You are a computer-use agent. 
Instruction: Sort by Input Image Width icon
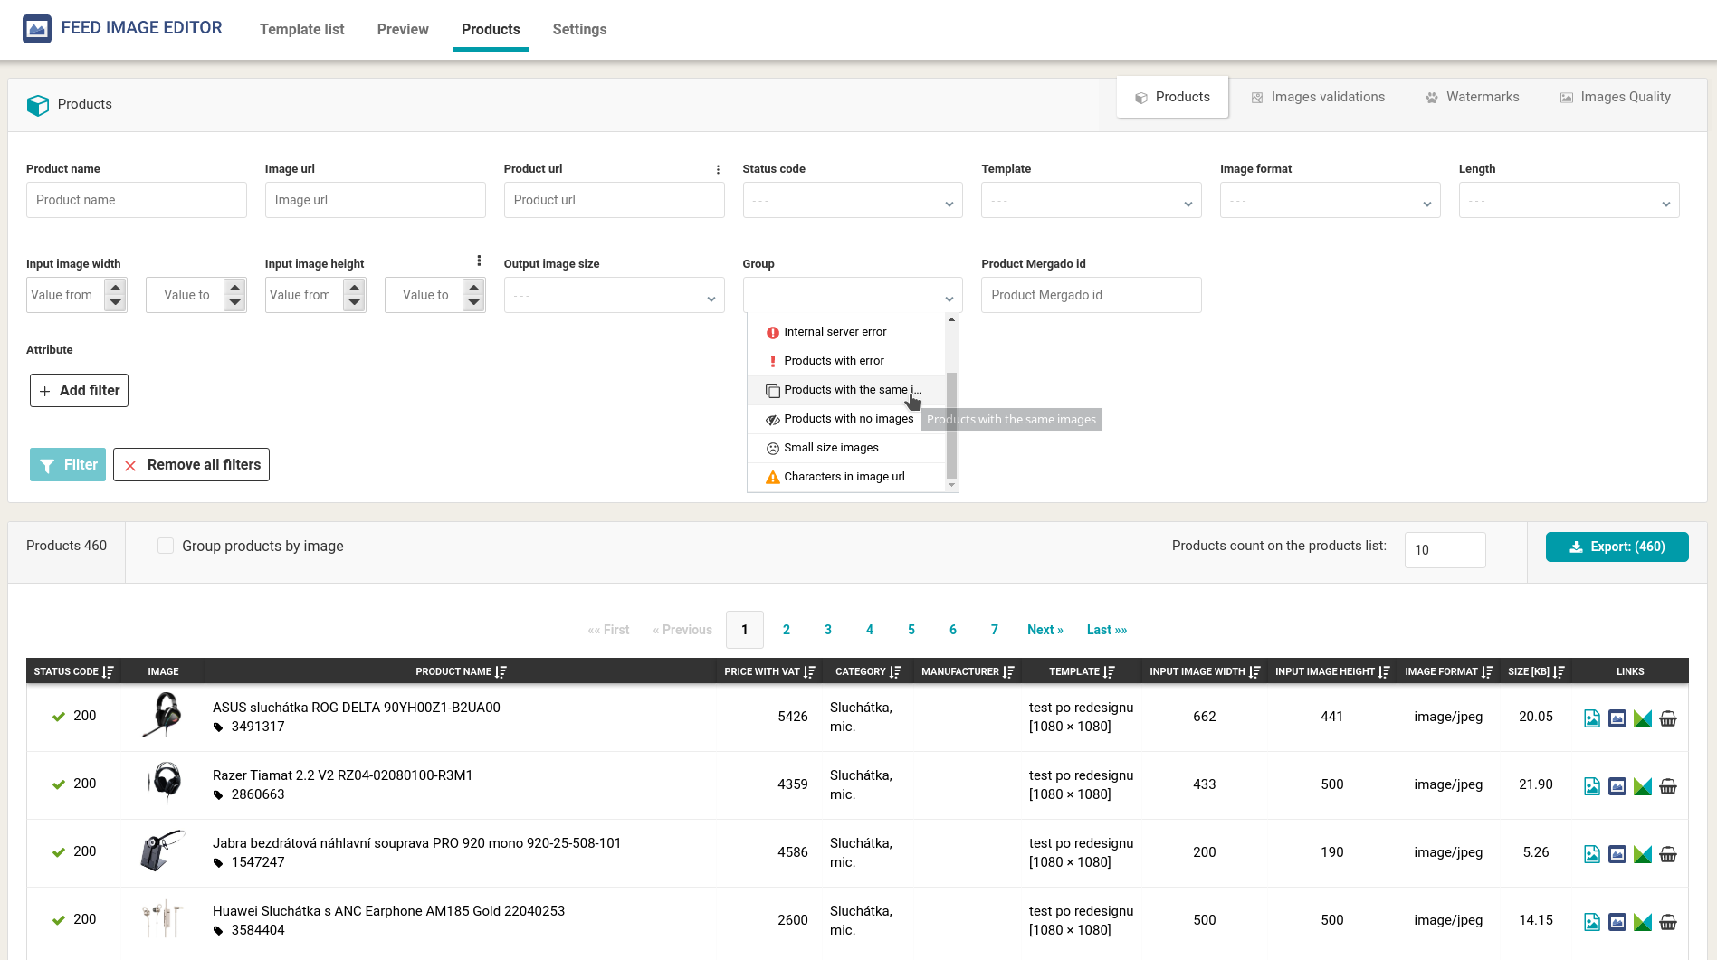coord(1255,671)
